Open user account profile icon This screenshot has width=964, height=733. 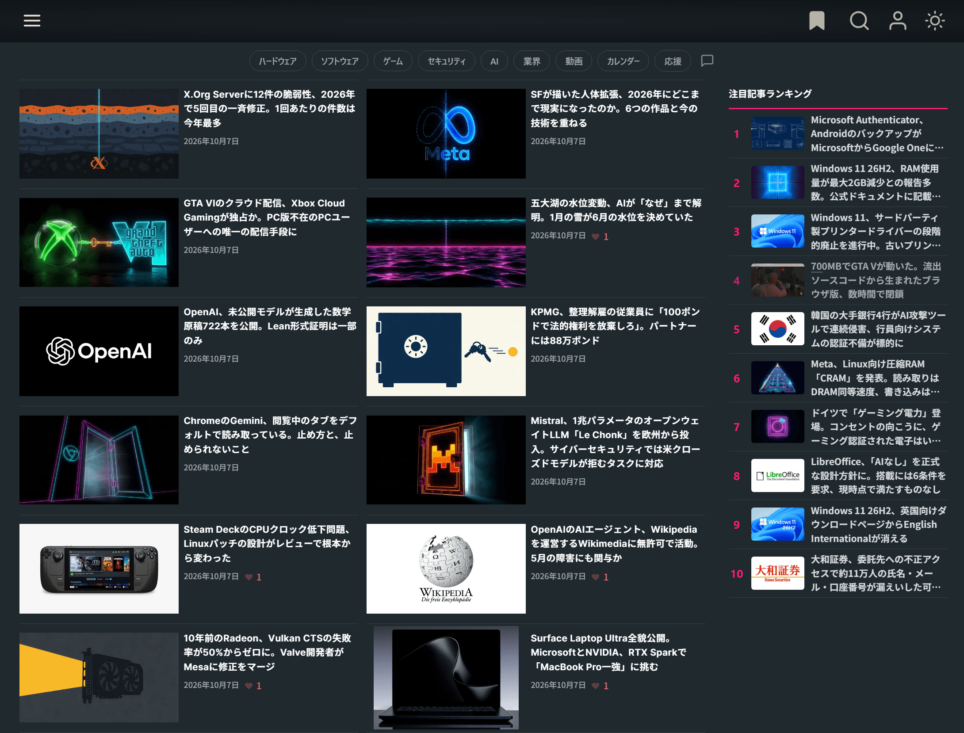coord(898,20)
